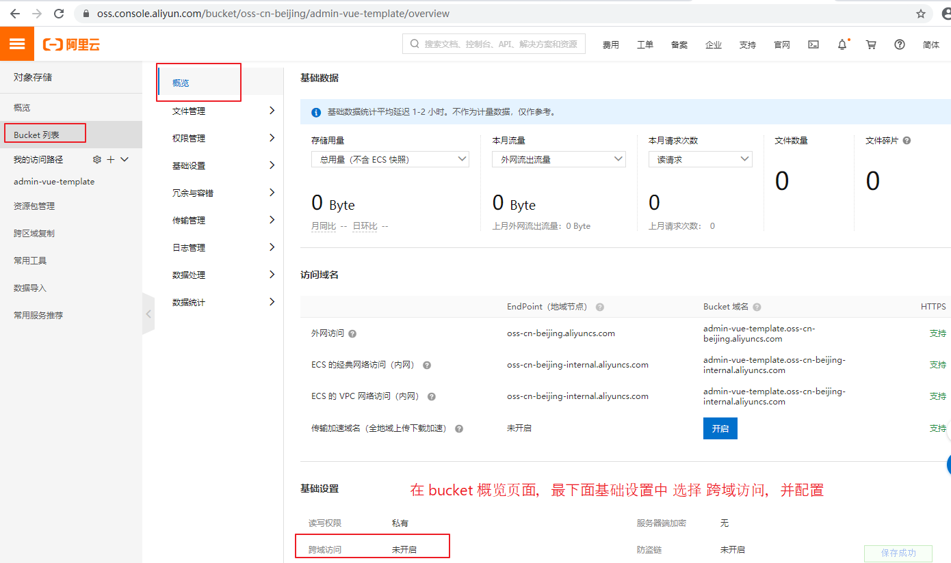The height and width of the screenshot is (563, 951).
Task: Show help for Bucket 域名
Action: click(757, 307)
